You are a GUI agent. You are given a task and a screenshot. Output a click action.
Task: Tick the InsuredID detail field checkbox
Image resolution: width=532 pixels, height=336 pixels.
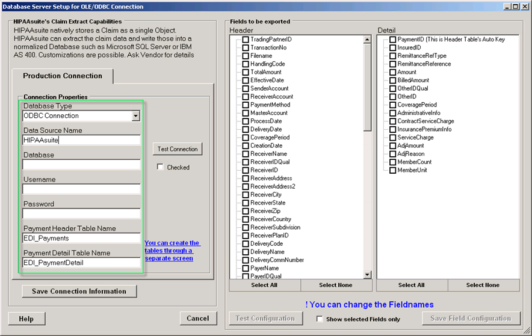(392, 48)
